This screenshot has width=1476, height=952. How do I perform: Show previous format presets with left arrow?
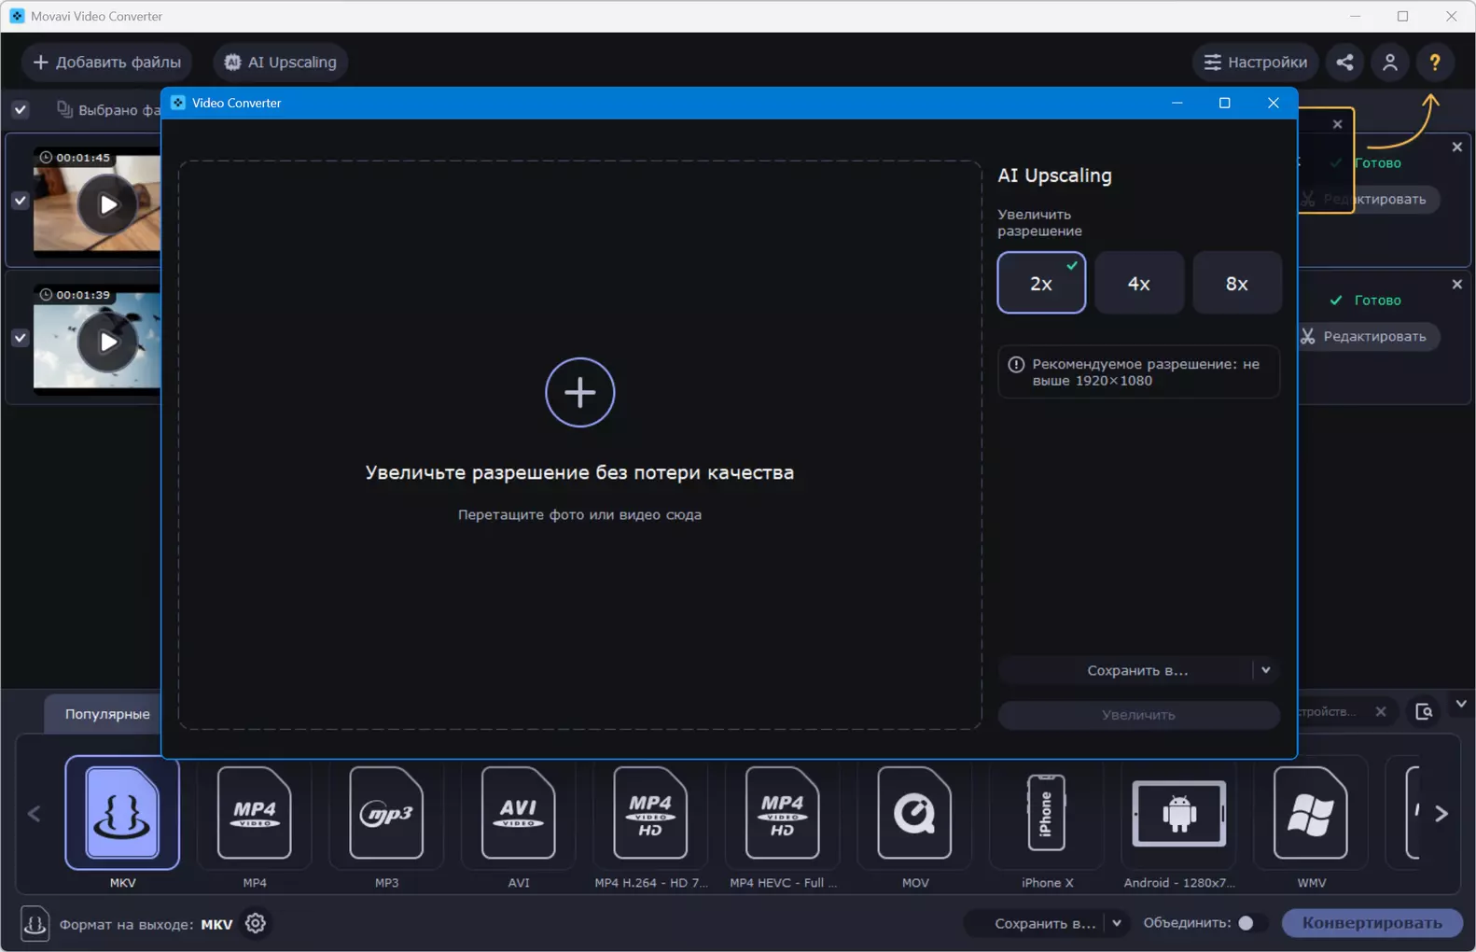[x=35, y=814]
